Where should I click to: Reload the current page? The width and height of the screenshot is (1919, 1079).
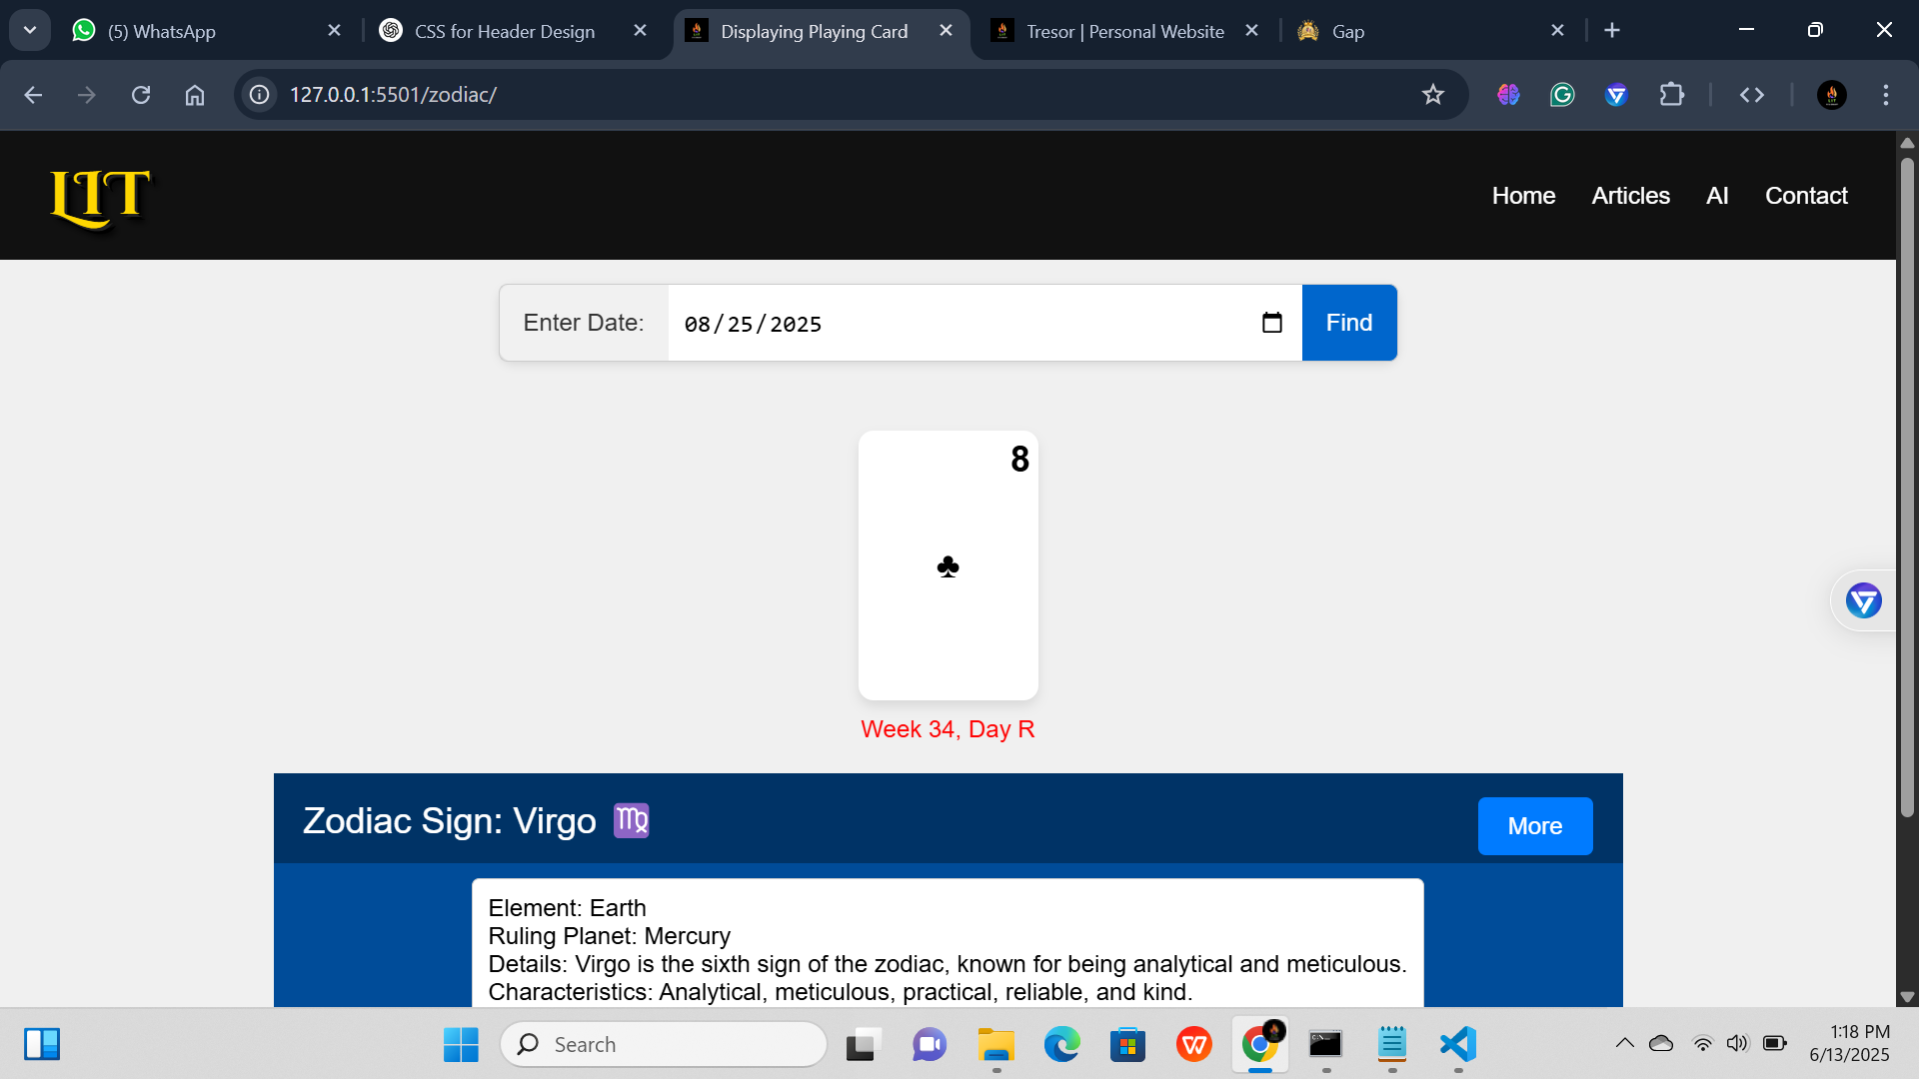141,95
